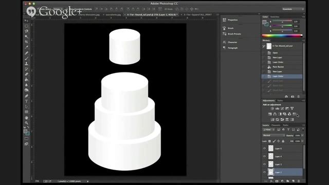The image size is (329, 185).
Task: Switch to the Channels tab
Action: pyautogui.click(x=276, y=125)
